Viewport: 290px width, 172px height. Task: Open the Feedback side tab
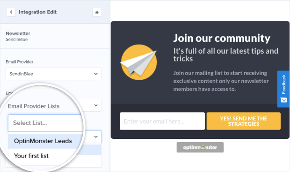pyautogui.click(x=283, y=89)
